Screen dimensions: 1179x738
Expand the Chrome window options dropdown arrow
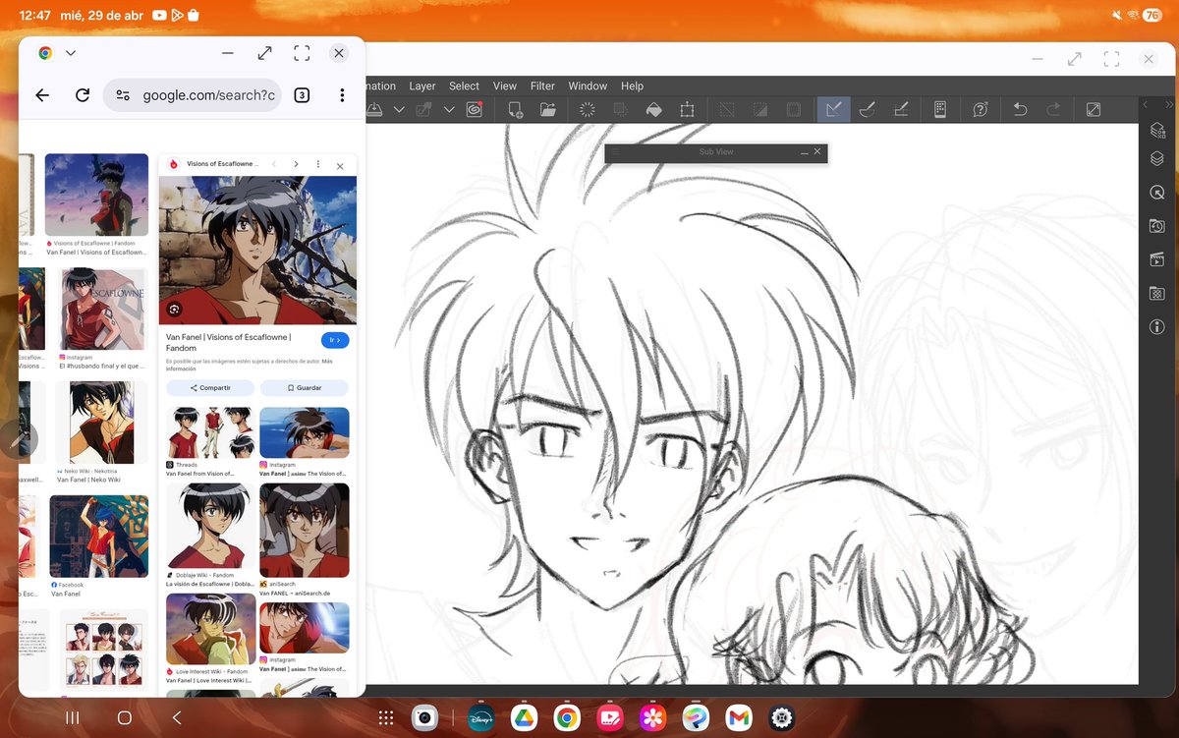[x=71, y=53]
